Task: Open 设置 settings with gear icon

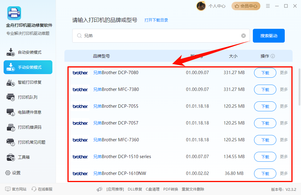Action: click(13, 173)
